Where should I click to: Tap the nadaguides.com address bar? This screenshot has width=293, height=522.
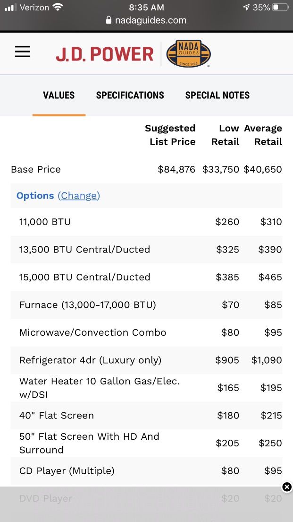point(146,20)
